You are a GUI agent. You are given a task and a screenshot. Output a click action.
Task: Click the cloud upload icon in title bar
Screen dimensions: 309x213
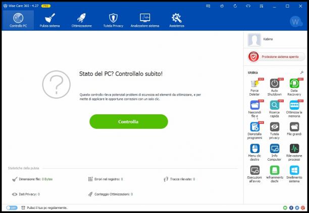248,6
